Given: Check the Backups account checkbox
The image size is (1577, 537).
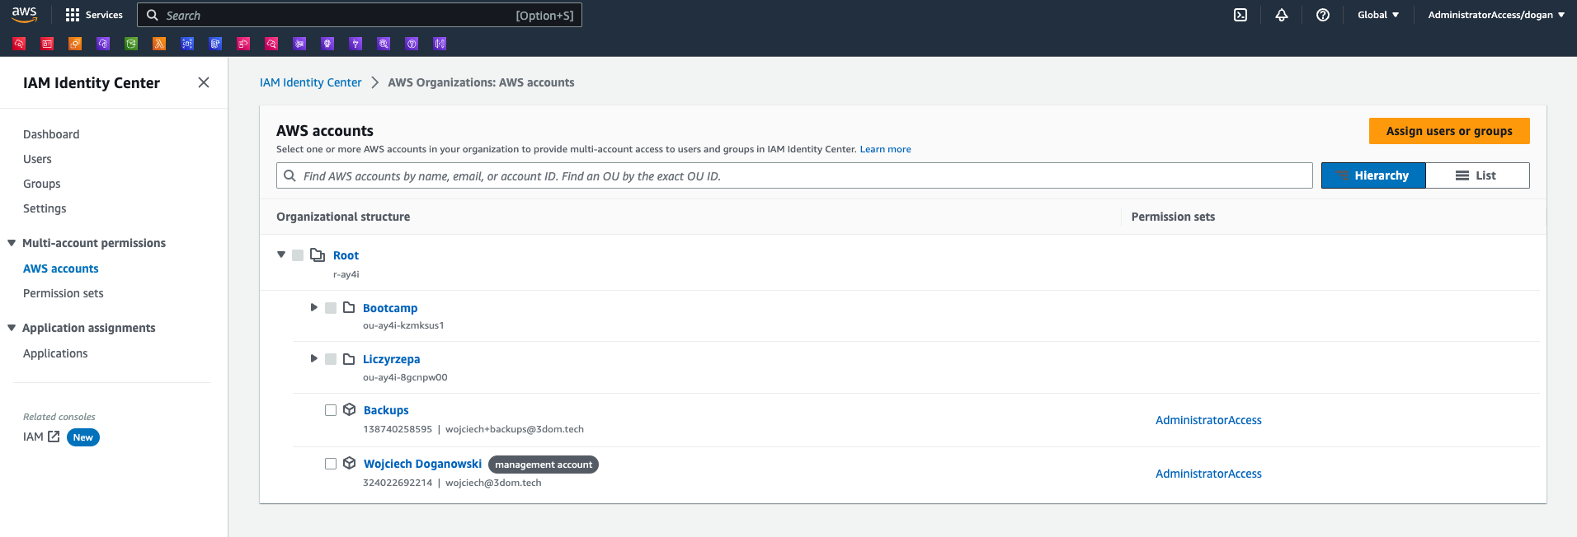Looking at the screenshot, I should click(331, 410).
